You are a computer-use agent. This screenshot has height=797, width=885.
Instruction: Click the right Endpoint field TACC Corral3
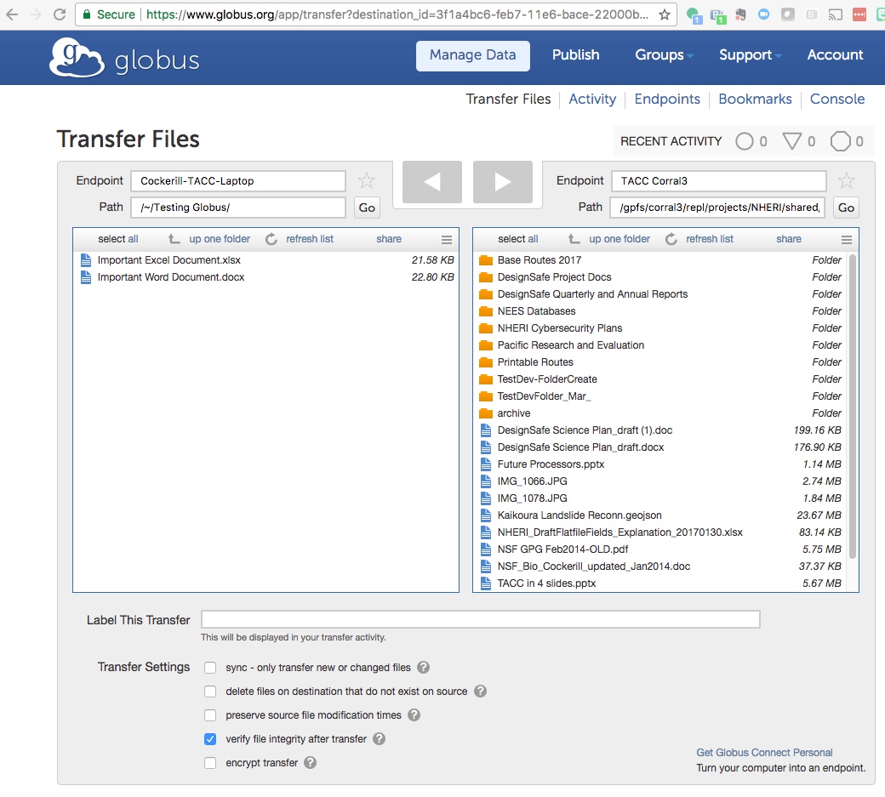718,181
